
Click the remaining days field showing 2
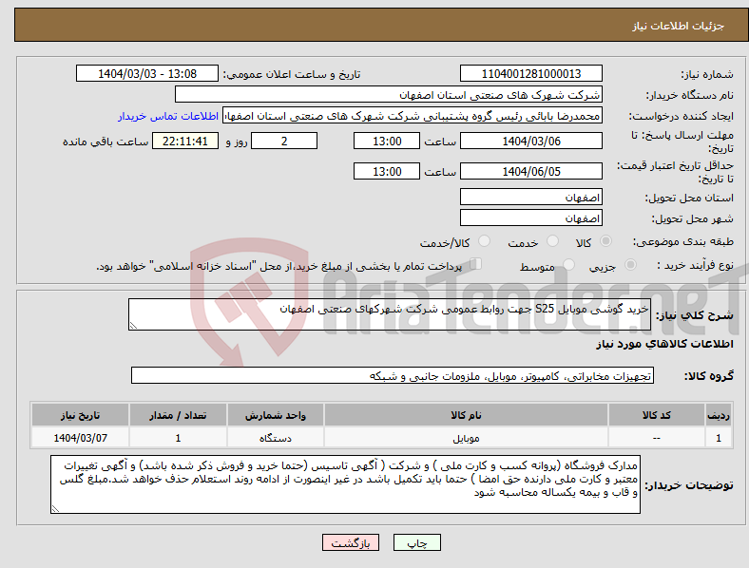click(284, 142)
